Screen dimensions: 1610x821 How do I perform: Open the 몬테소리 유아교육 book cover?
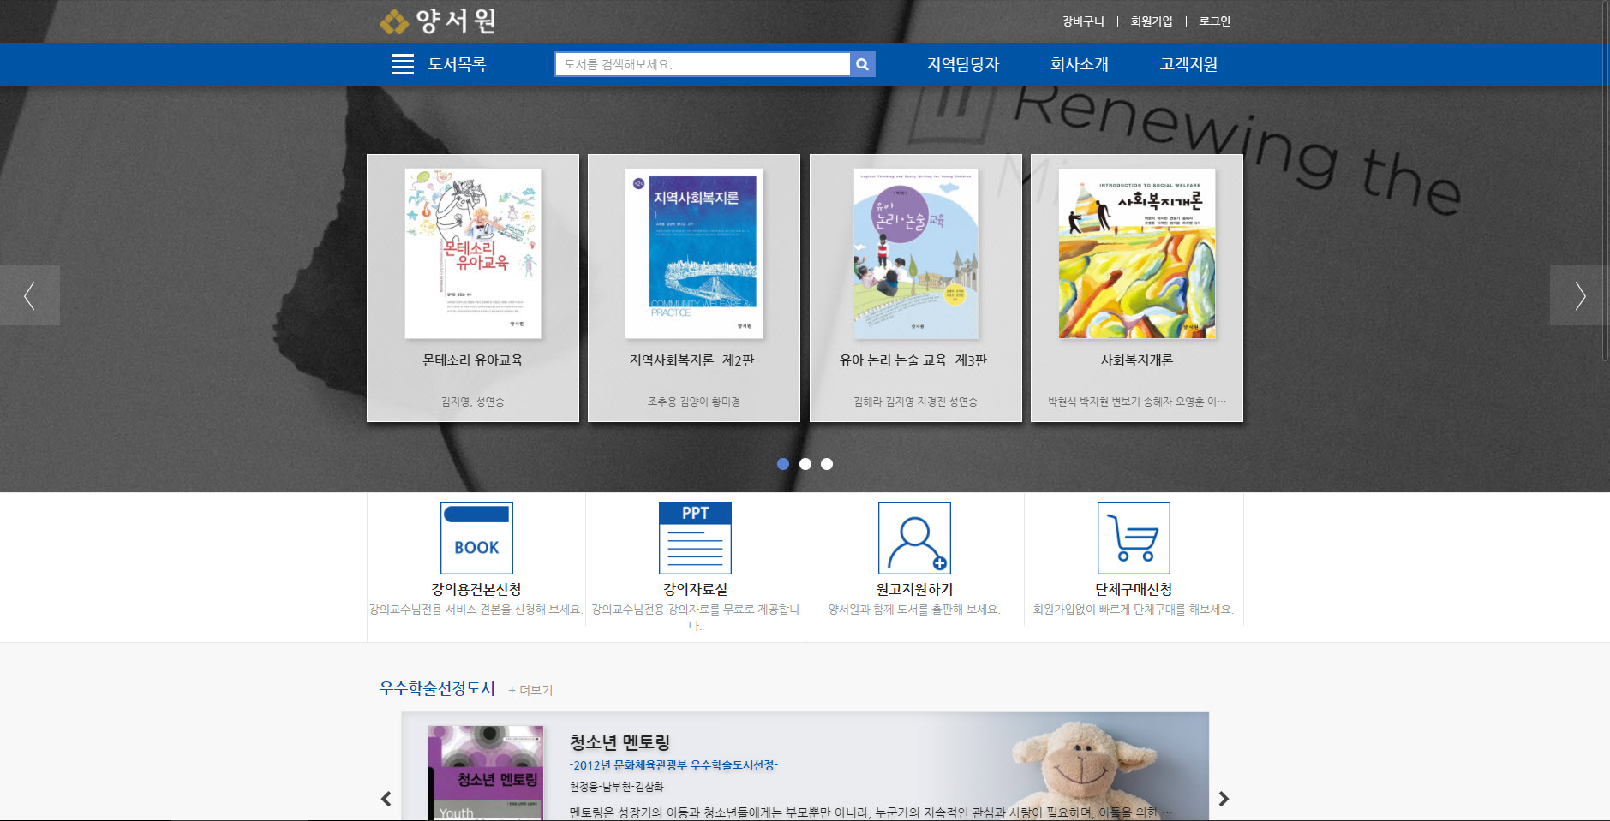(473, 253)
